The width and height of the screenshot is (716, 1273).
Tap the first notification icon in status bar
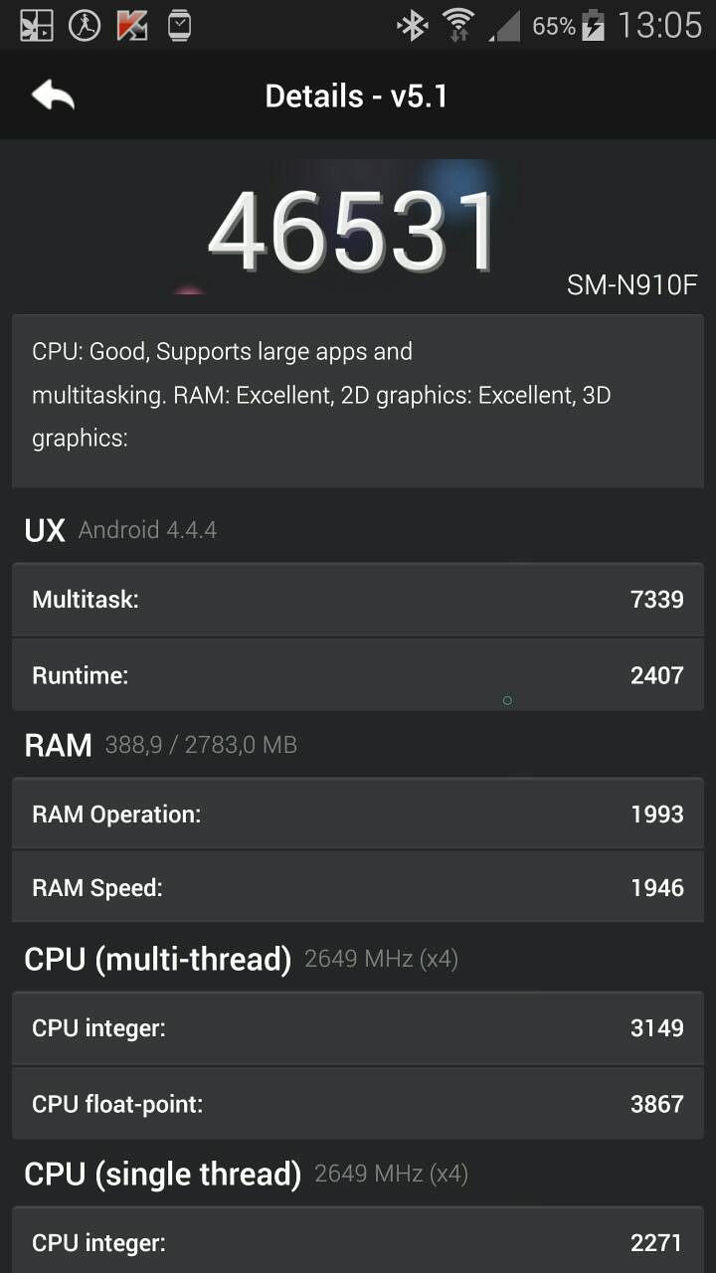click(x=37, y=26)
